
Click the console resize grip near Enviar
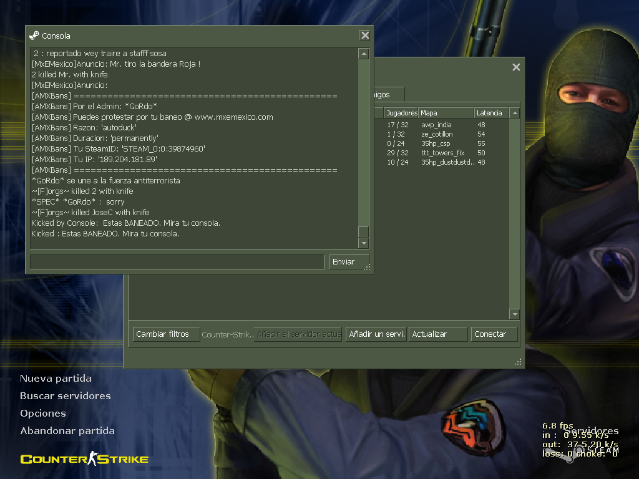(367, 267)
